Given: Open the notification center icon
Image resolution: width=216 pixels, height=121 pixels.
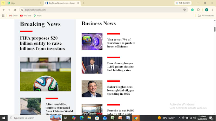Looking at the screenshot, I should point(211,118).
